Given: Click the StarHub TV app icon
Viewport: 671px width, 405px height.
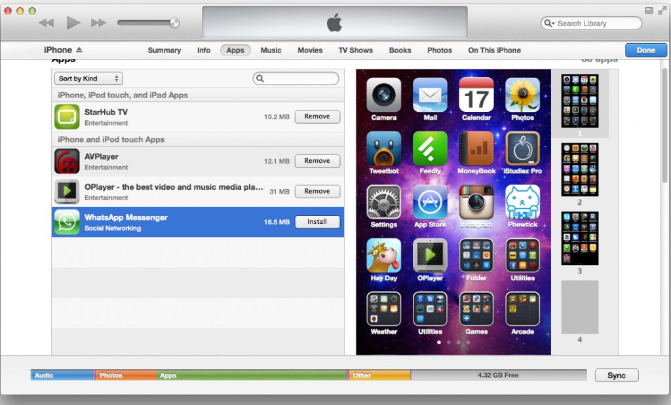Looking at the screenshot, I should [66, 117].
